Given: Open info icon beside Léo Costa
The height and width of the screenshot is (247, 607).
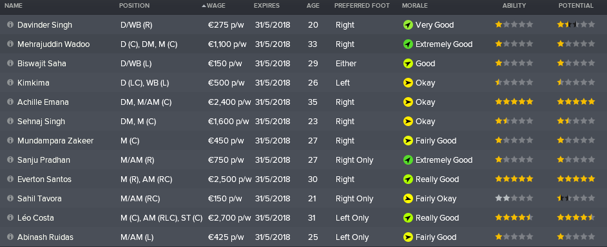Looking at the screenshot, I should click(x=10, y=218).
